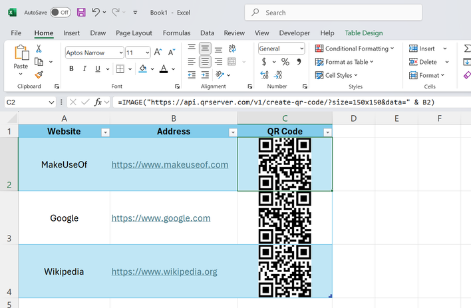
Task: Click the Comma Style icon
Action: 299,62
